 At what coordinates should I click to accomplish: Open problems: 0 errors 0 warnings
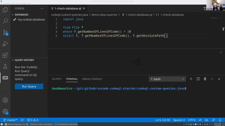[33, 120]
